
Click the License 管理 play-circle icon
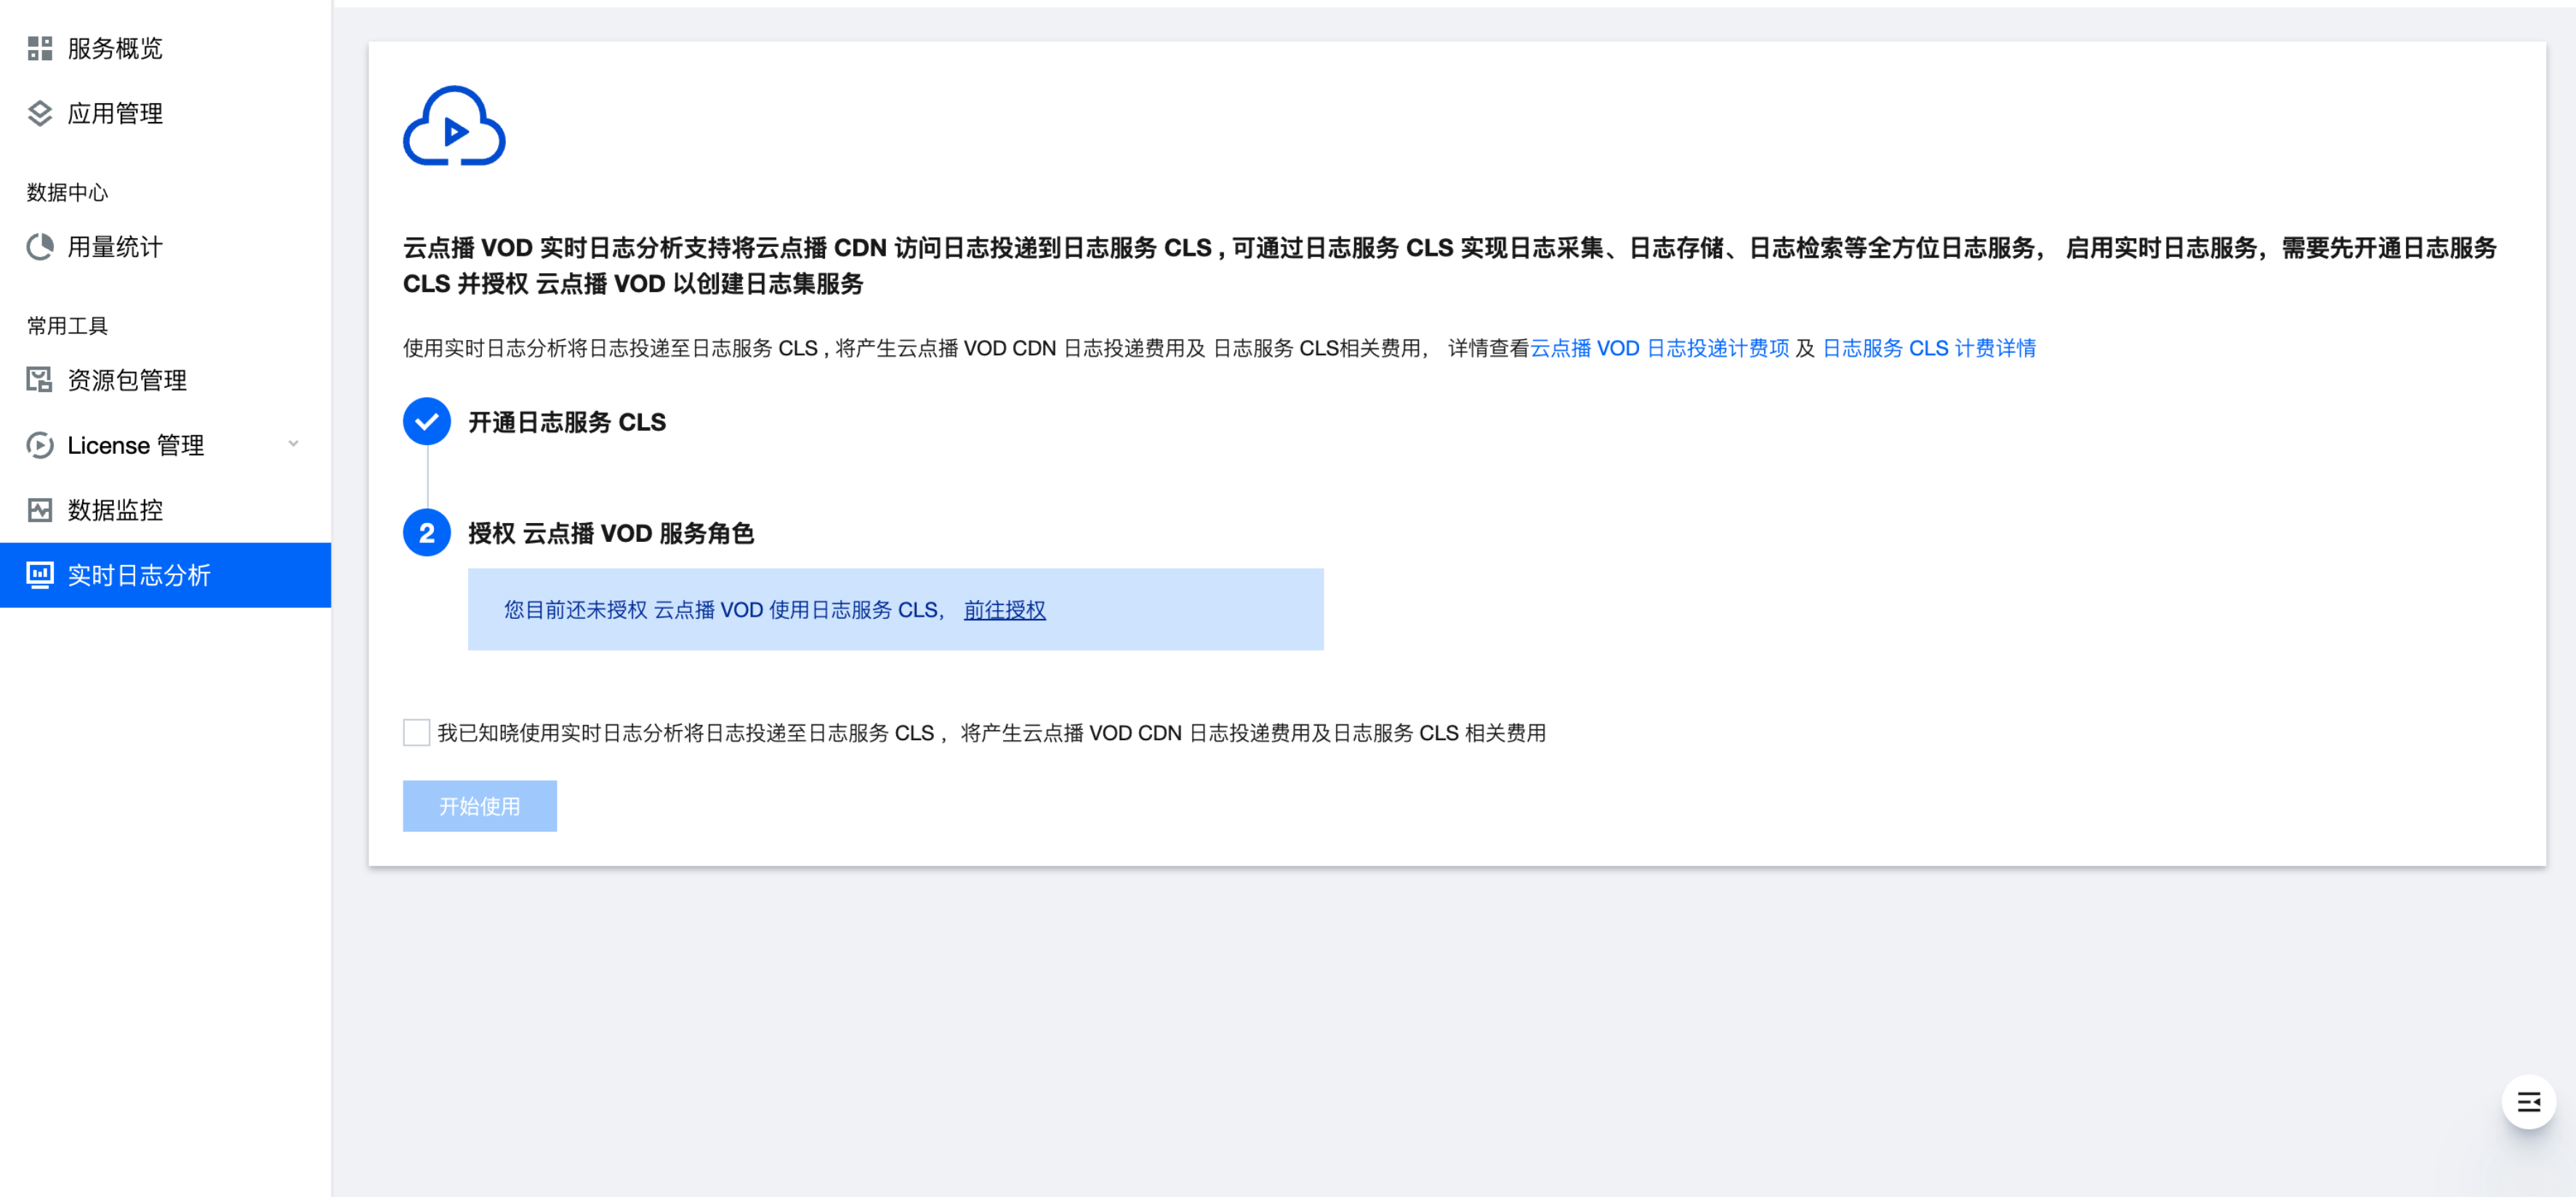coord(40,445)
